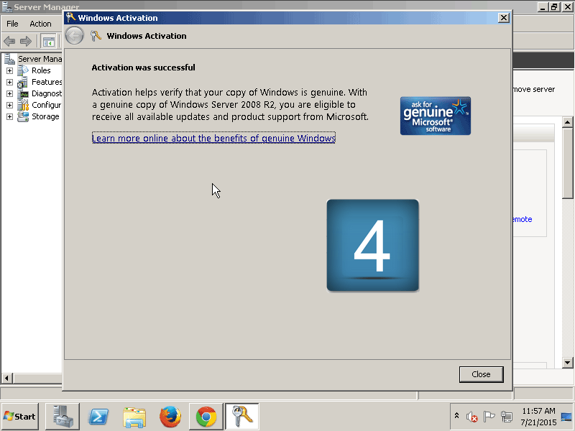This screenshot has height=431, width=575.
Task: Click the network tray icon
Action: coord(507,417)
